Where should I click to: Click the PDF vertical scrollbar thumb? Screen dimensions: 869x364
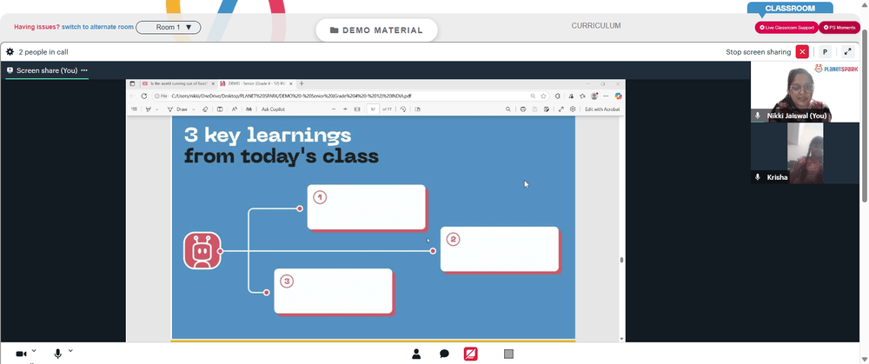click(x=622, y=260)
